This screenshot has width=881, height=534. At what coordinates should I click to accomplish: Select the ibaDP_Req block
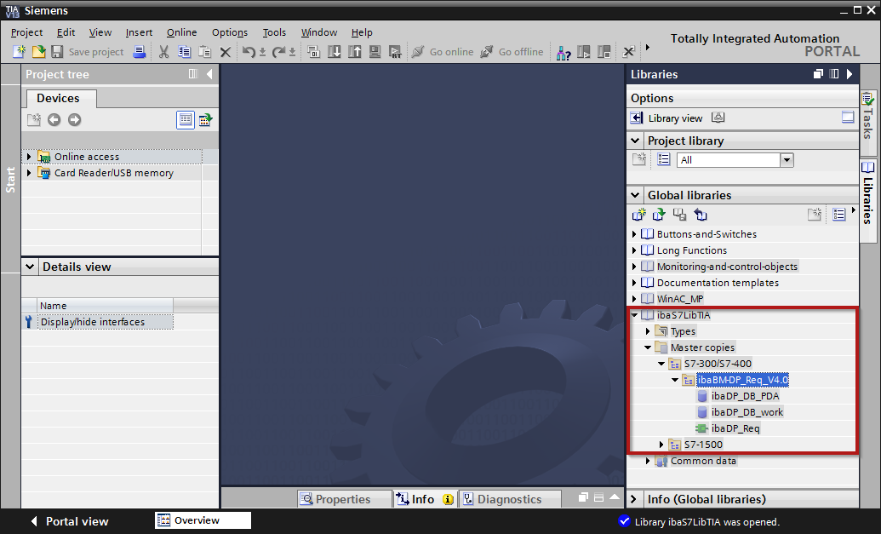(x=735, y=428)
